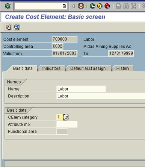Save the cost element with the floppy icon

pos(81,6)
